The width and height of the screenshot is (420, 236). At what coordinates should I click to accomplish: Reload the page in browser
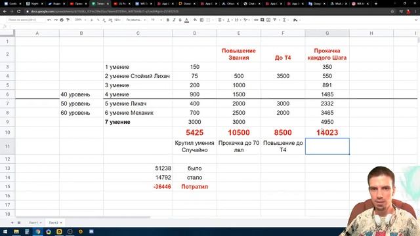pyautogui.click(x=19, y=12)
